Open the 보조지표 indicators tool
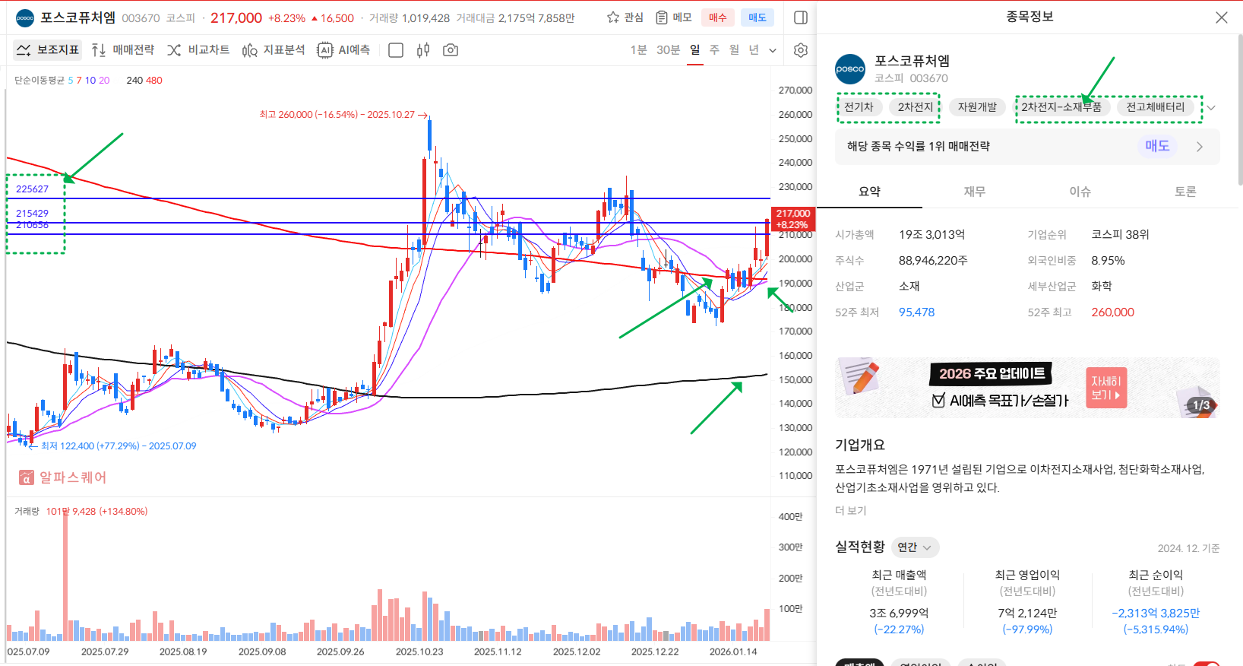Screen dimensions: 1243x666 [x=48, y=50]
